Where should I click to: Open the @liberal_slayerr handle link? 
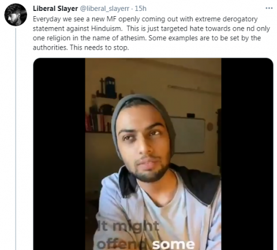pos(104,9)
